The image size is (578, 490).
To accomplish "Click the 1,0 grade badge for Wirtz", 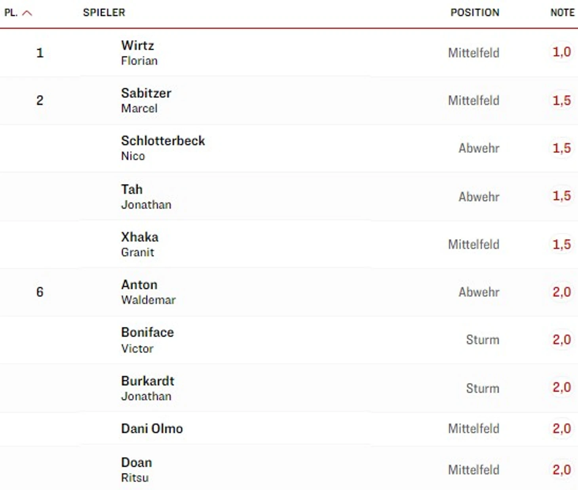I will pyautogui.click(x=562, y=52).
